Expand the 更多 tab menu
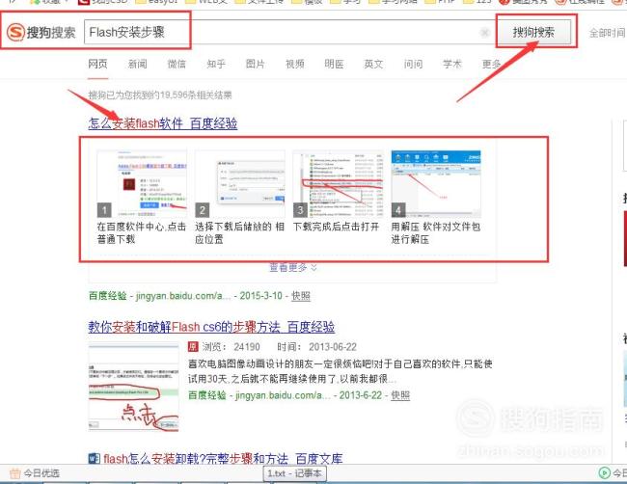The height and width of the screenshot is (484, 627). click(x=491, y=64)
